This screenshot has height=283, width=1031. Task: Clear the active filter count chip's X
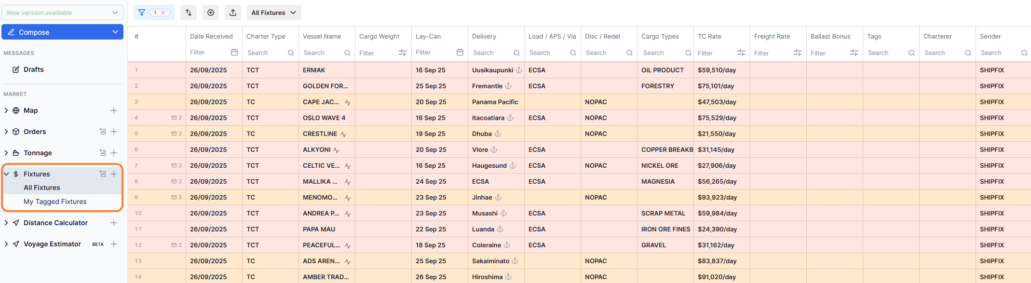click(x=163, y=13)
